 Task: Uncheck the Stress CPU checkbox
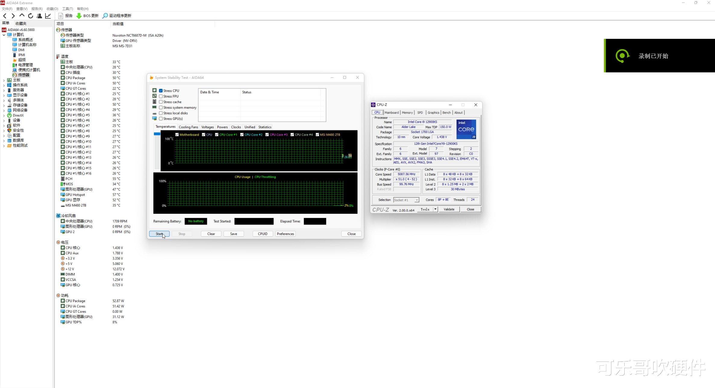[161, 91]
